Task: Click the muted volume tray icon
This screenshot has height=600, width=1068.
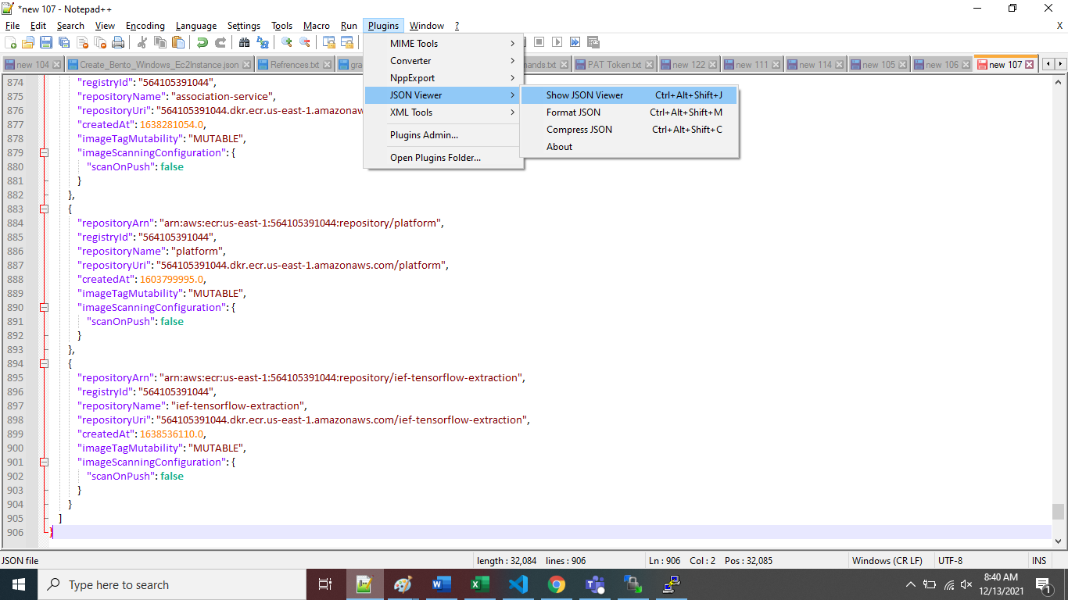Action: 966,584
